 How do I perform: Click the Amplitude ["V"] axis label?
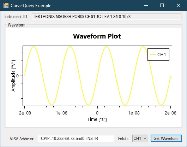click(13, 76)
